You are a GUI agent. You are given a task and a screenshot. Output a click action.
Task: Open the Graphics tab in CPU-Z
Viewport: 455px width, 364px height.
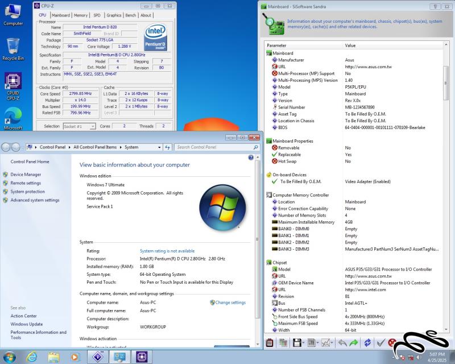tap(114, 15)
